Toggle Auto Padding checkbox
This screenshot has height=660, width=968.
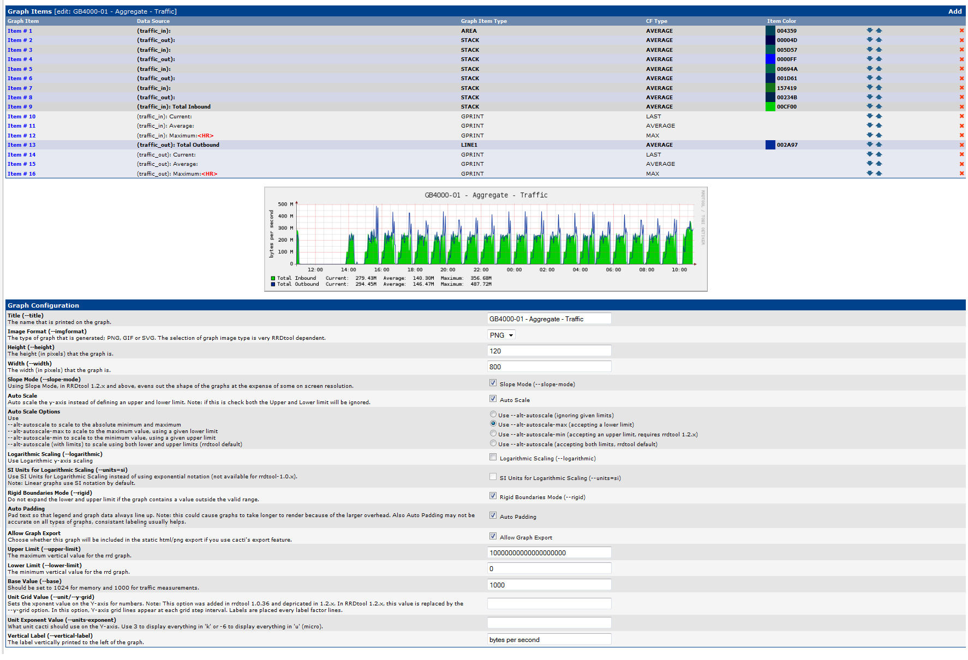click(493, 516)
